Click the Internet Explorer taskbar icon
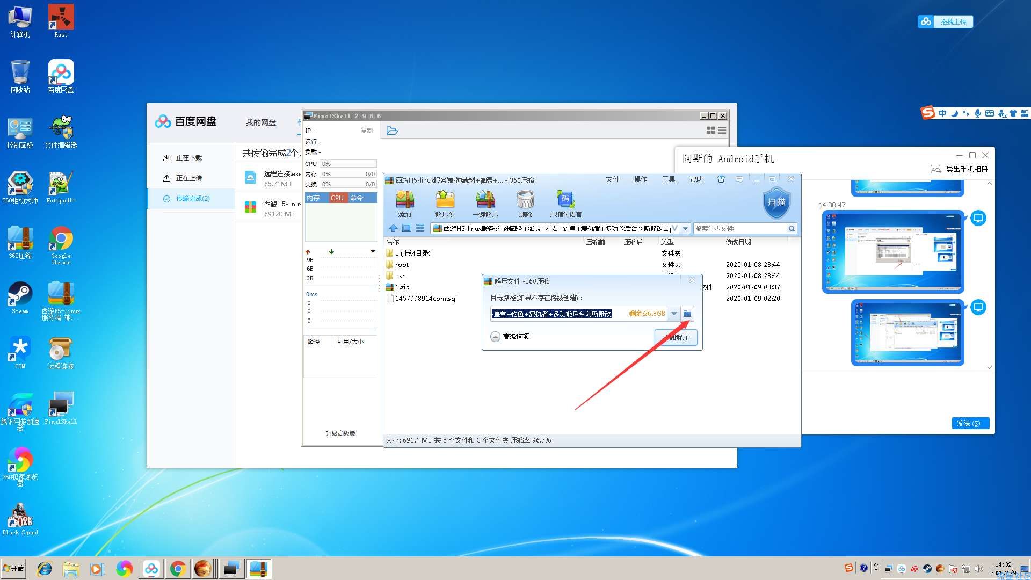1031x580 pixels. tap(44, 569)
